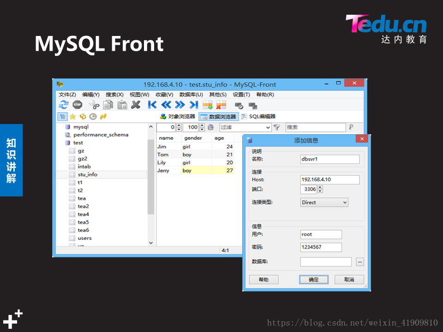Click the 名称 field containing dbsvr1
Image resolution: width=443 pixels, height=332 pixels.
[x=330, y=159]
